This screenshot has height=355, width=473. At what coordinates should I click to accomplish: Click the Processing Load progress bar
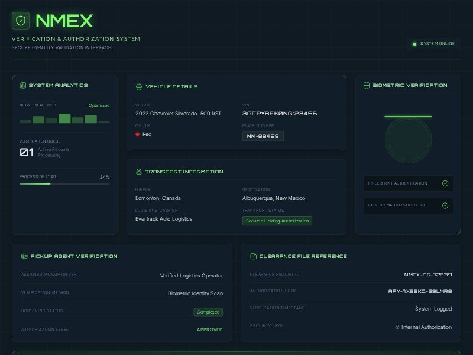[65, 183]
